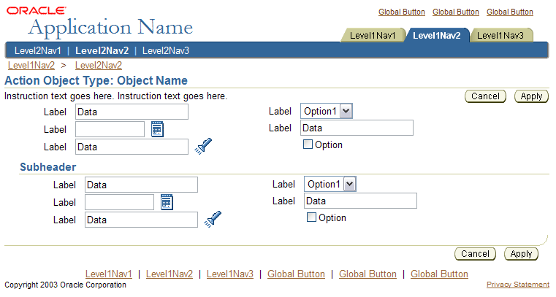Viewport: 556px width, 297px height.
Task: Switch to the Level1Nav3 tab
Action: 500,36
